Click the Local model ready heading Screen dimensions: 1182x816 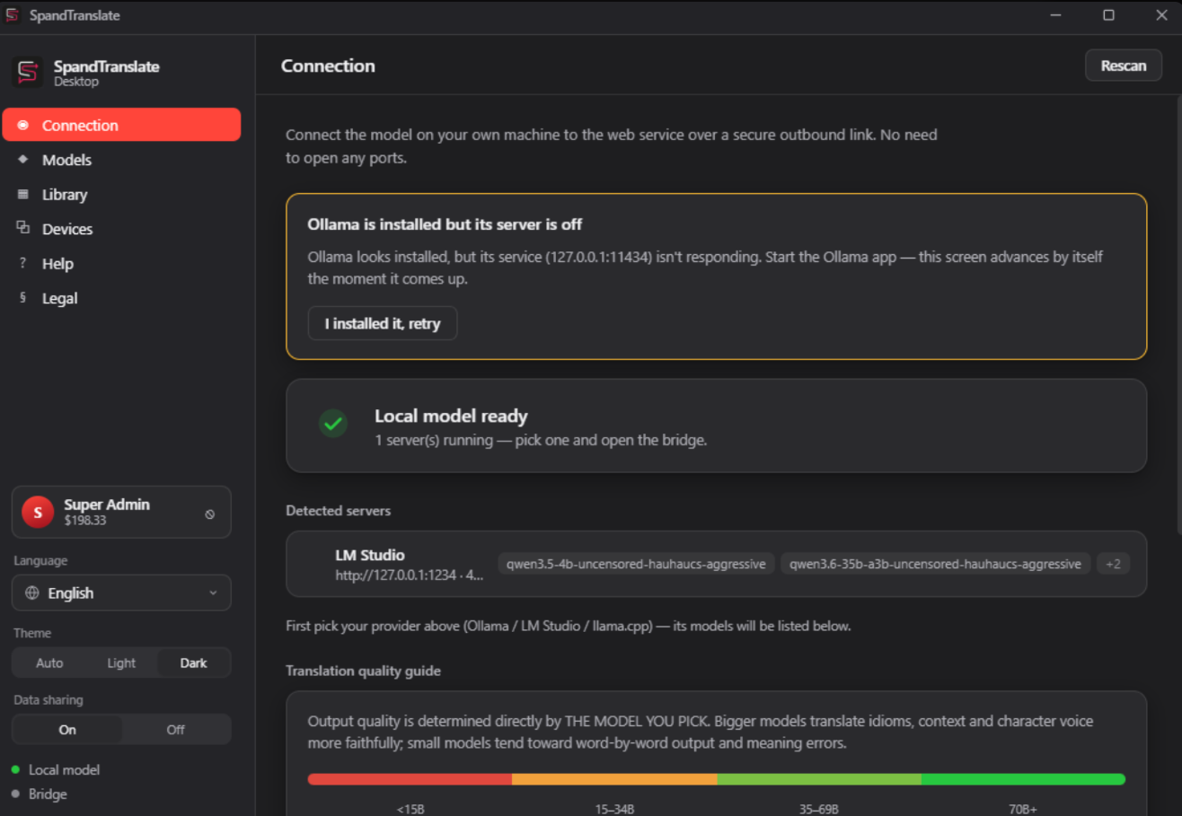(x=451, y=416)
